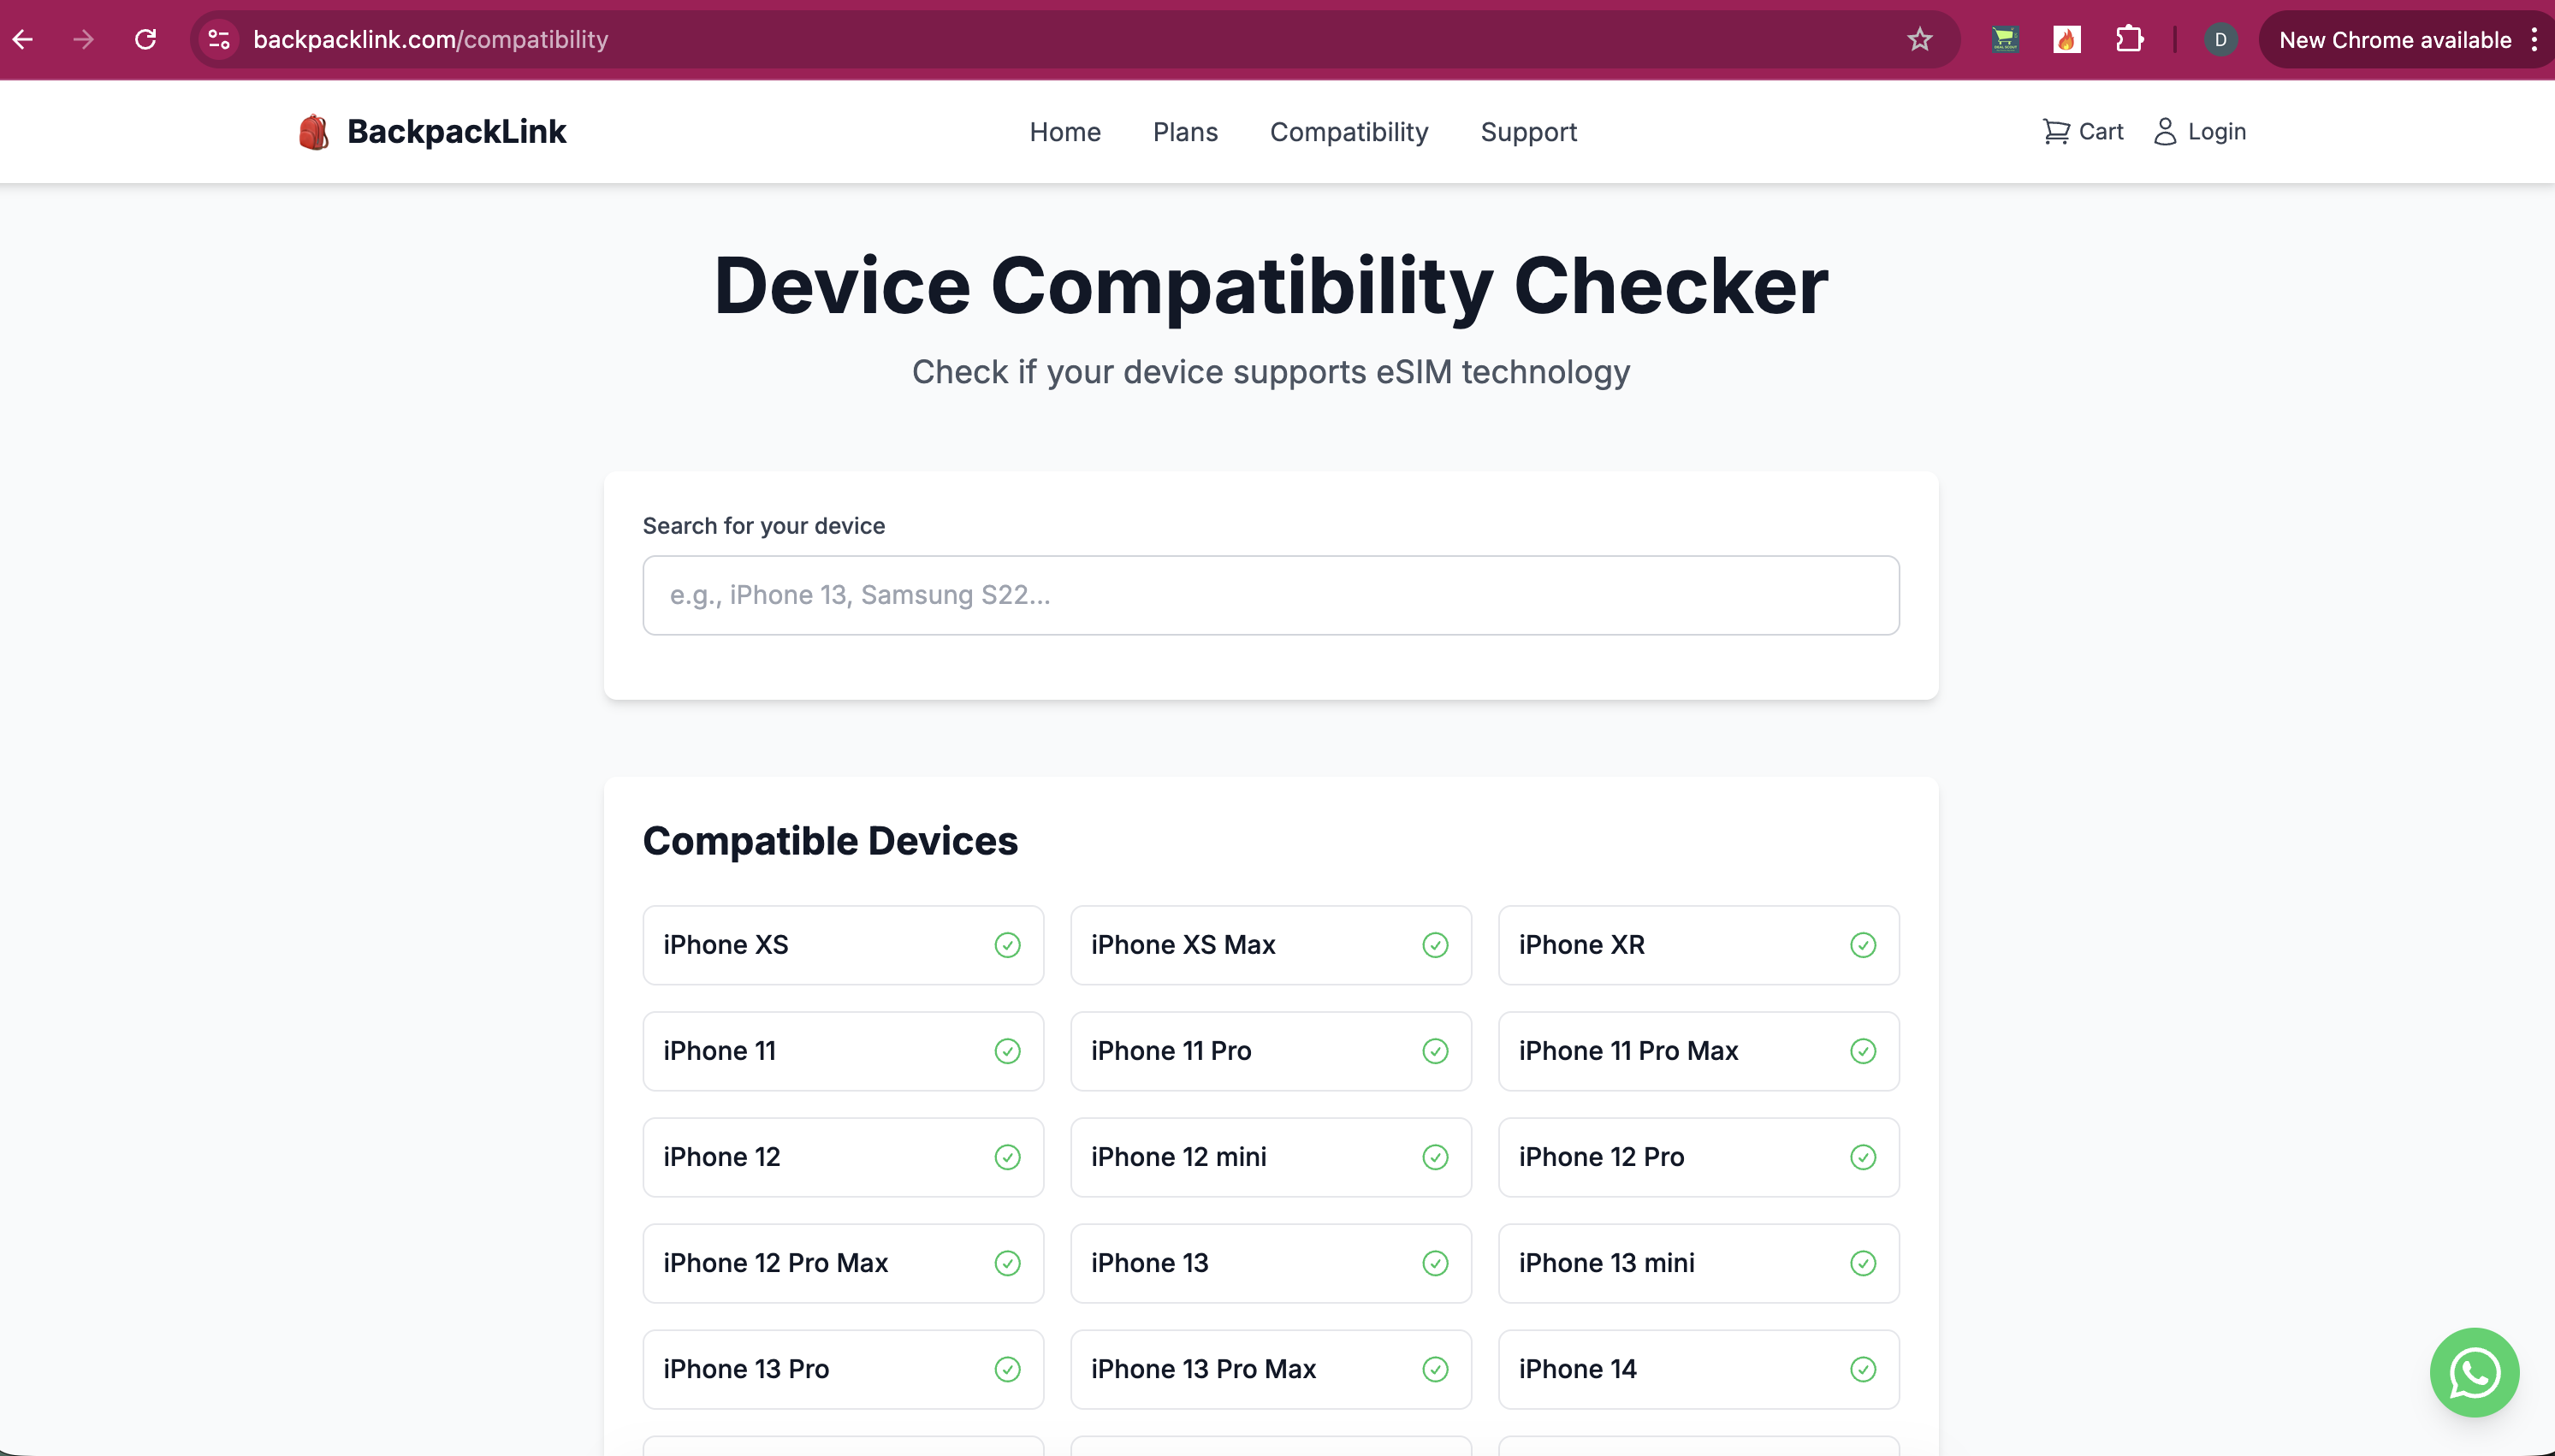Click the shopping cart extension icon in toolbar
Viewport: 2555px width, 1456px height.
point(2004,40)
